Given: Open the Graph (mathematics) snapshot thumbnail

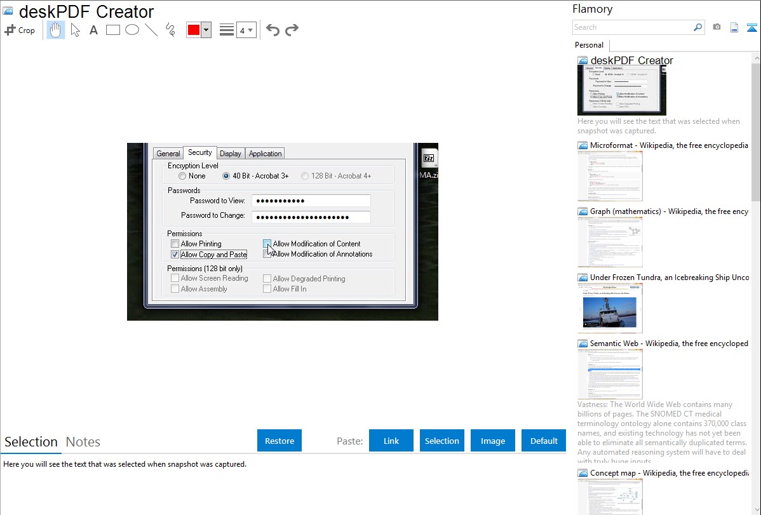Looking at the screenshot, I should [610, 242].
